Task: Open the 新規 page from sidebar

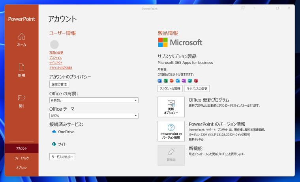Action: 21,70
